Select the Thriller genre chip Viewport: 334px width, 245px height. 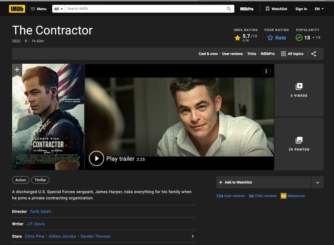click(40, 180)
